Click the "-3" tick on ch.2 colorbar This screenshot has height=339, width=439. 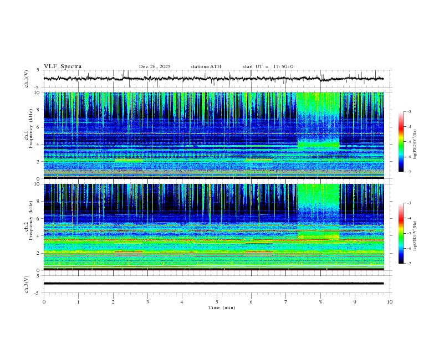pos(409,203)
